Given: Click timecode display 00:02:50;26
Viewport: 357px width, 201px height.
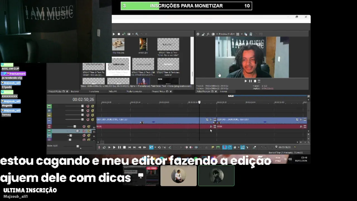Looking at the screenshot, I should [x=83, y=99].
